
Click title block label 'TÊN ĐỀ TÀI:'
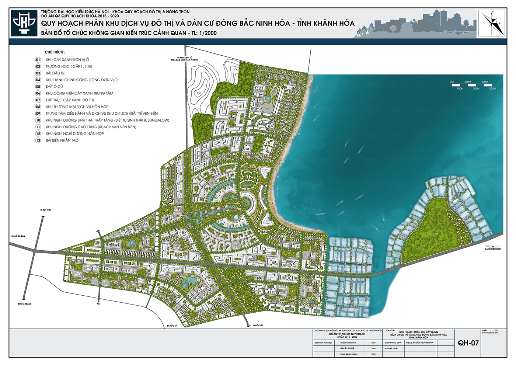[390, 331]
